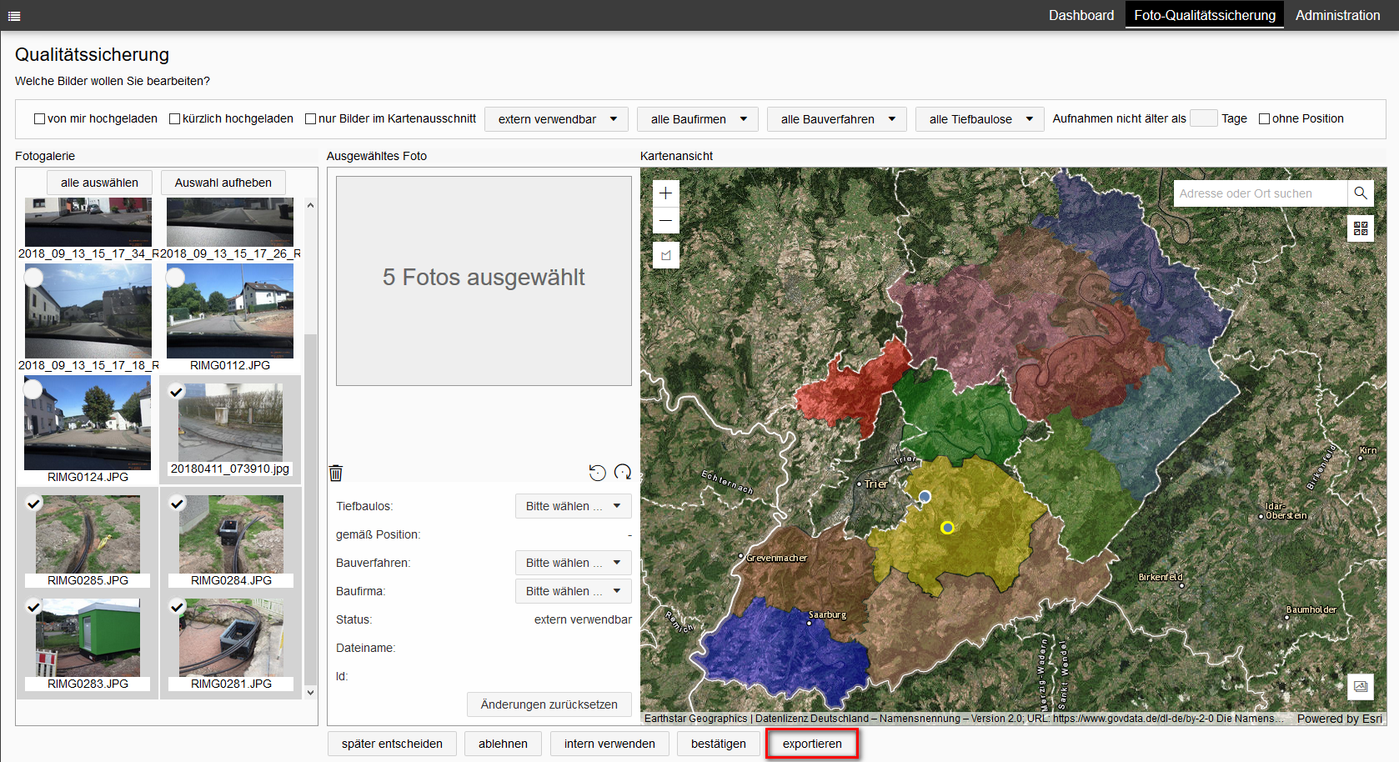Click the gallery scrollbar down arrow
The width and height of the screenshot is (1399, 762).
(311, 692)
